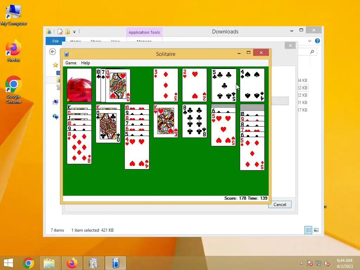Image resolution: width=360 pixels, height=270 pixels.
Task: Select the 5 of Diamonds tableau card
Action: (x=252, y=154)
